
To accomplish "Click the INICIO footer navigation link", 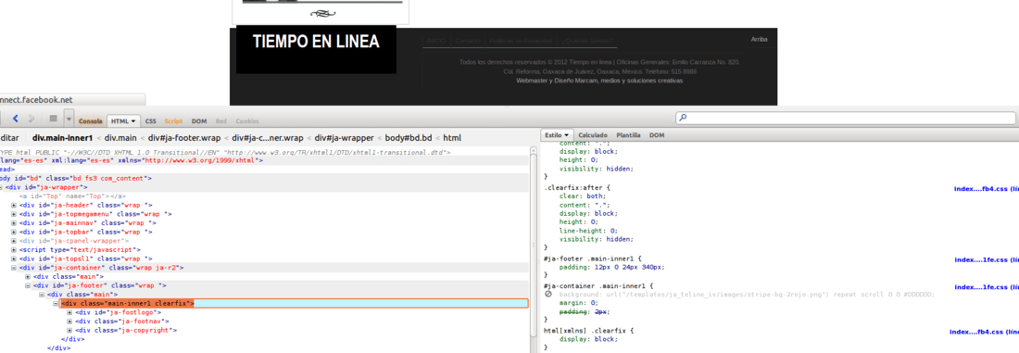I will (x=436, y=41).
